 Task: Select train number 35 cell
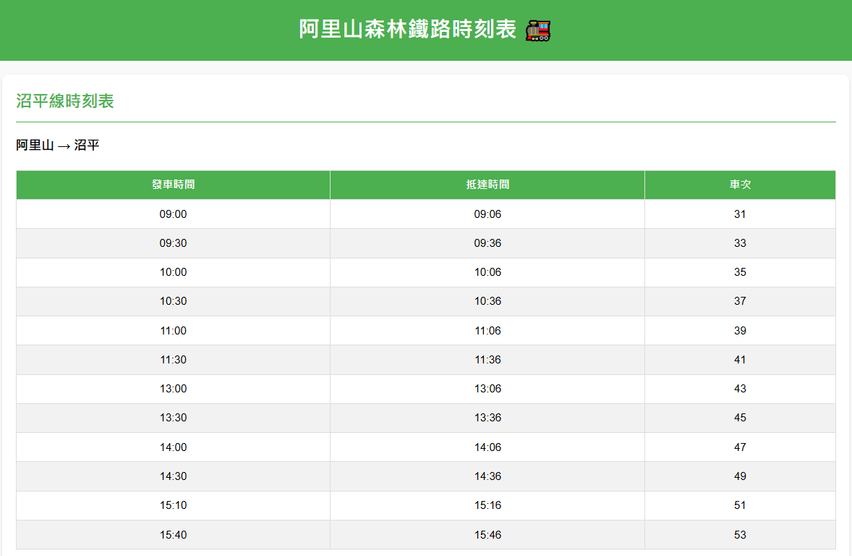click(740, 272)
